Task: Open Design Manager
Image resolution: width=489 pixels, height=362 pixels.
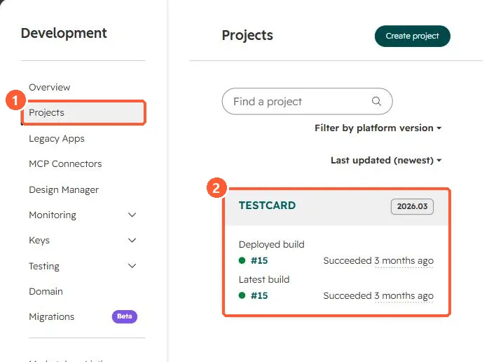Action: click(x=64, y=189)
